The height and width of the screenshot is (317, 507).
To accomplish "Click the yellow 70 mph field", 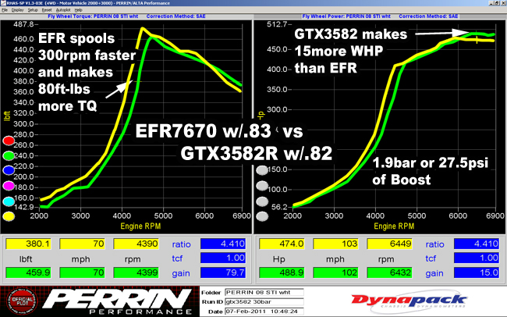I will [83, 244].
